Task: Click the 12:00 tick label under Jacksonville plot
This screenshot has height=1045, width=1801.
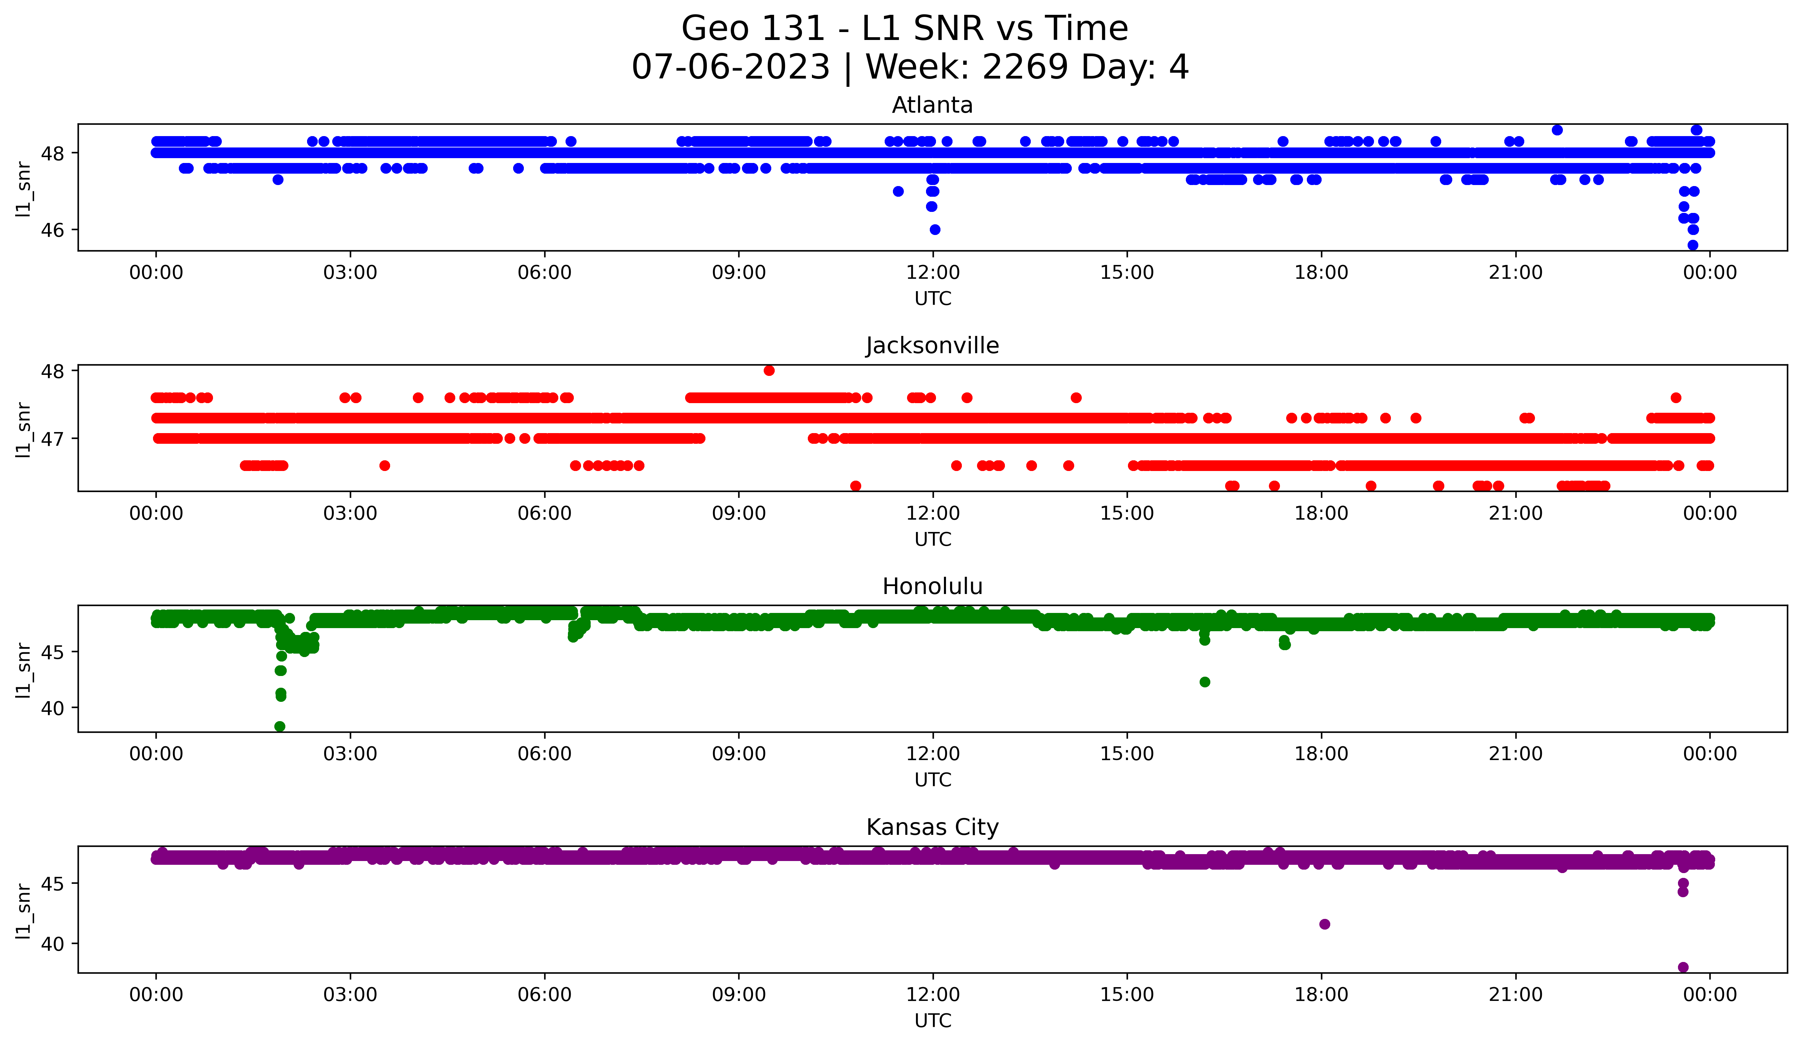Action: [x=933, y=513]
